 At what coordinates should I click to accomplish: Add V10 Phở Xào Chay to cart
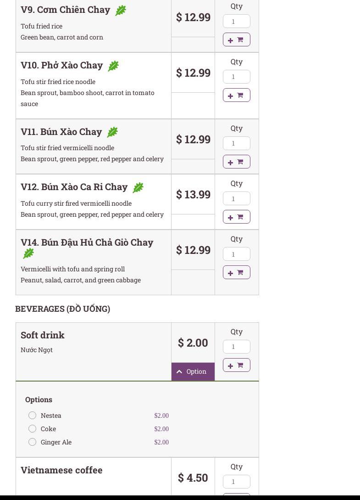pos(236,96)
